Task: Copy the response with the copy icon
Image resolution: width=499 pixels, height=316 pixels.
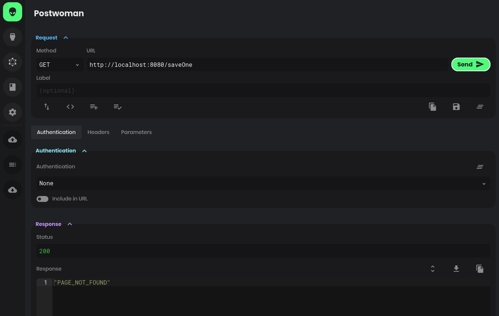Action: pos(480,268)
